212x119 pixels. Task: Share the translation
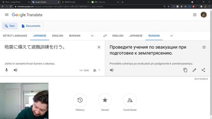tap(203, 70)
